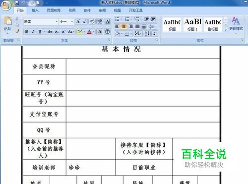Toggle strikethrough formatting
The height and width of the screenshot is (184, 248).
pos(50,32)
